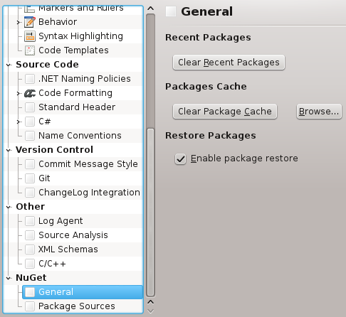Open the XML Schemas settings
Viewport: 346px width, 317px height.
coord(68,249)
